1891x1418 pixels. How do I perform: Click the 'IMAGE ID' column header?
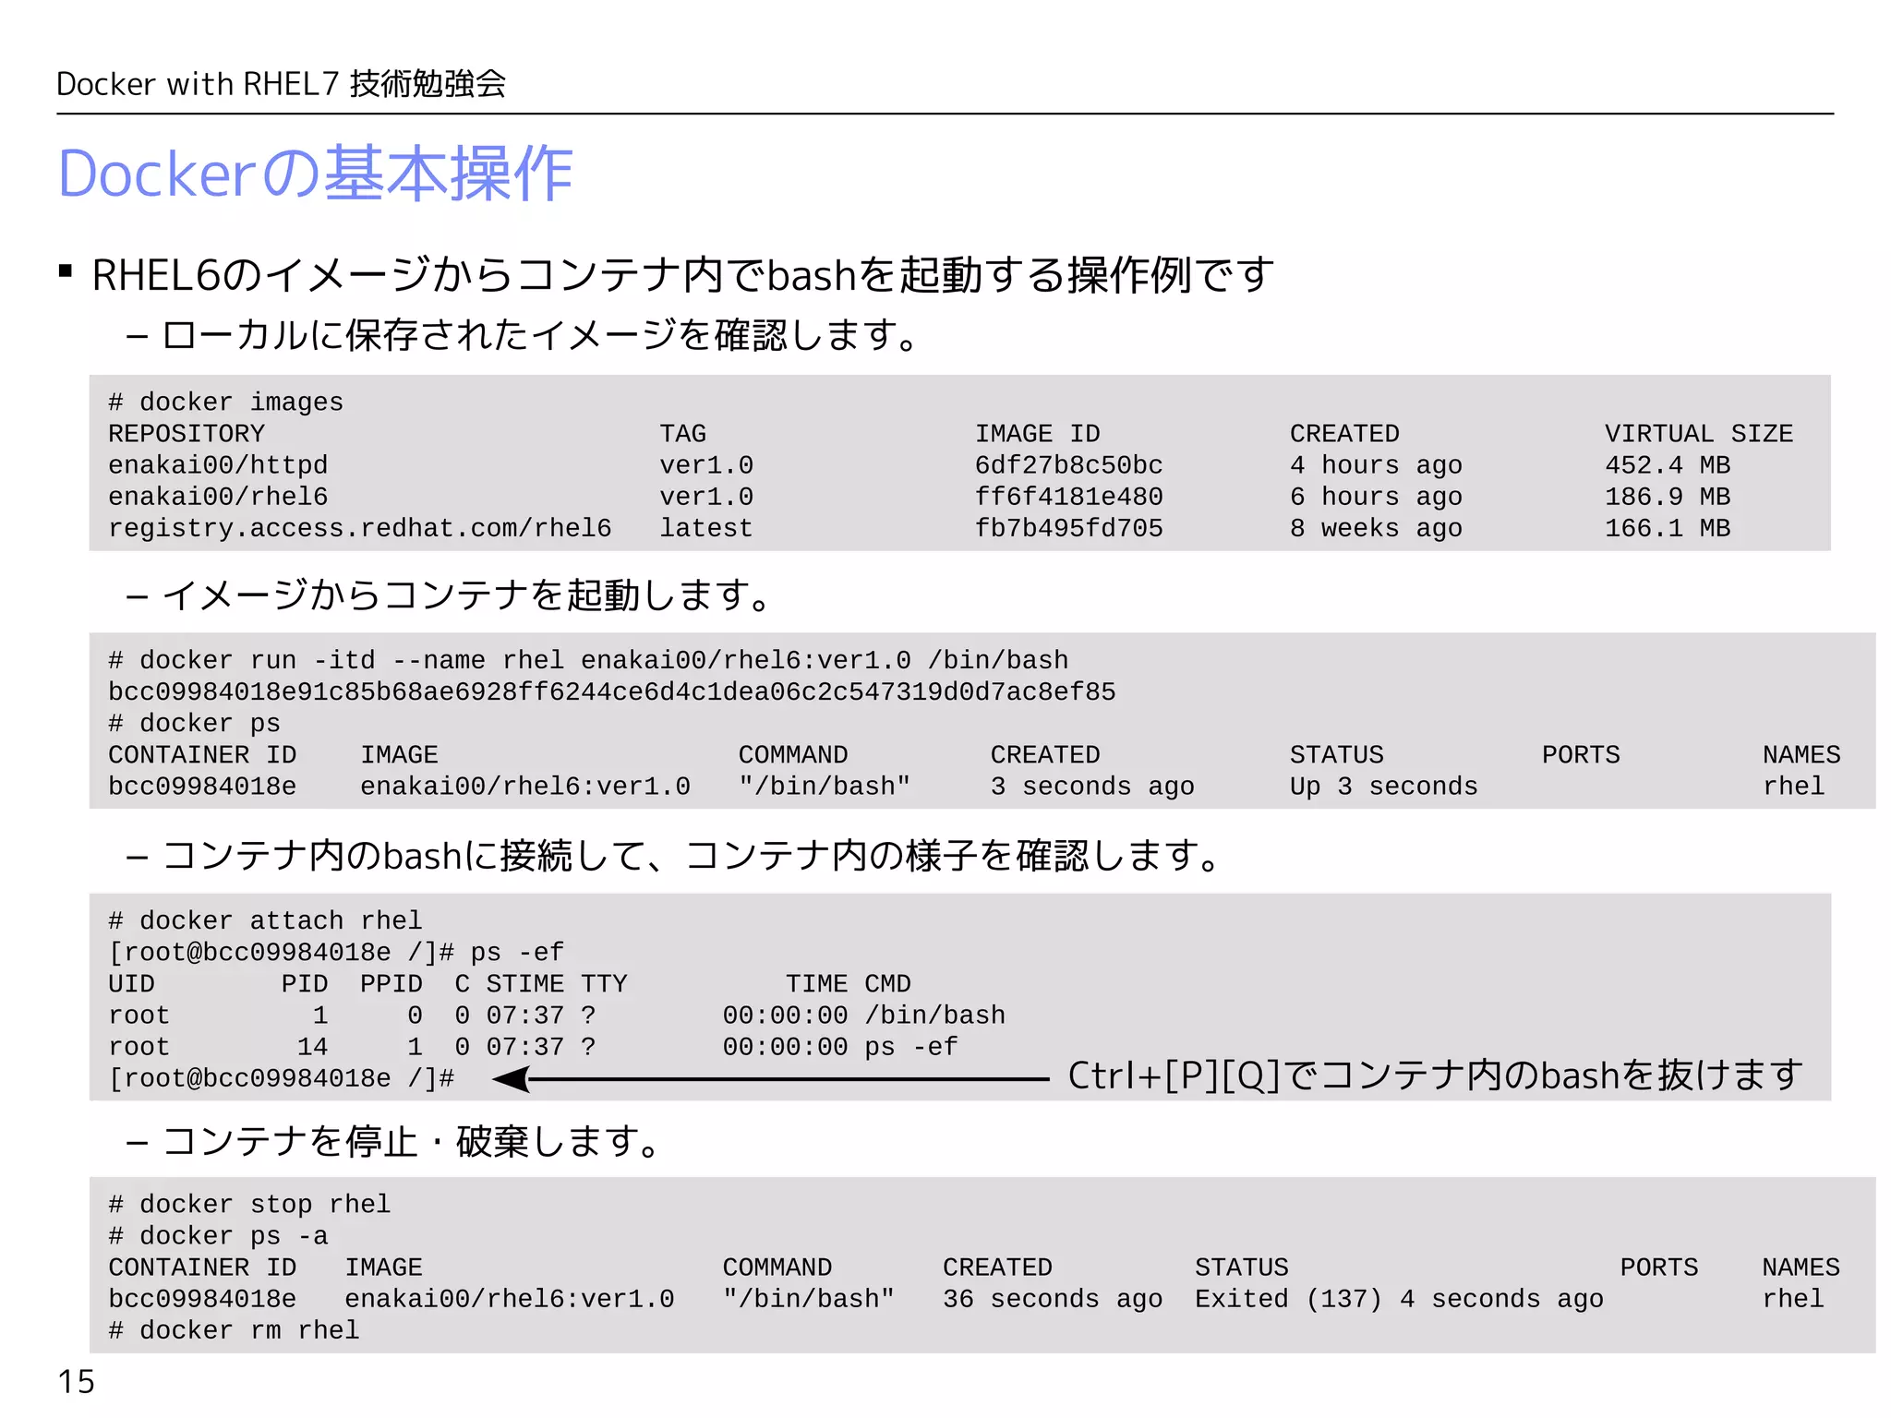point(1037,434)
